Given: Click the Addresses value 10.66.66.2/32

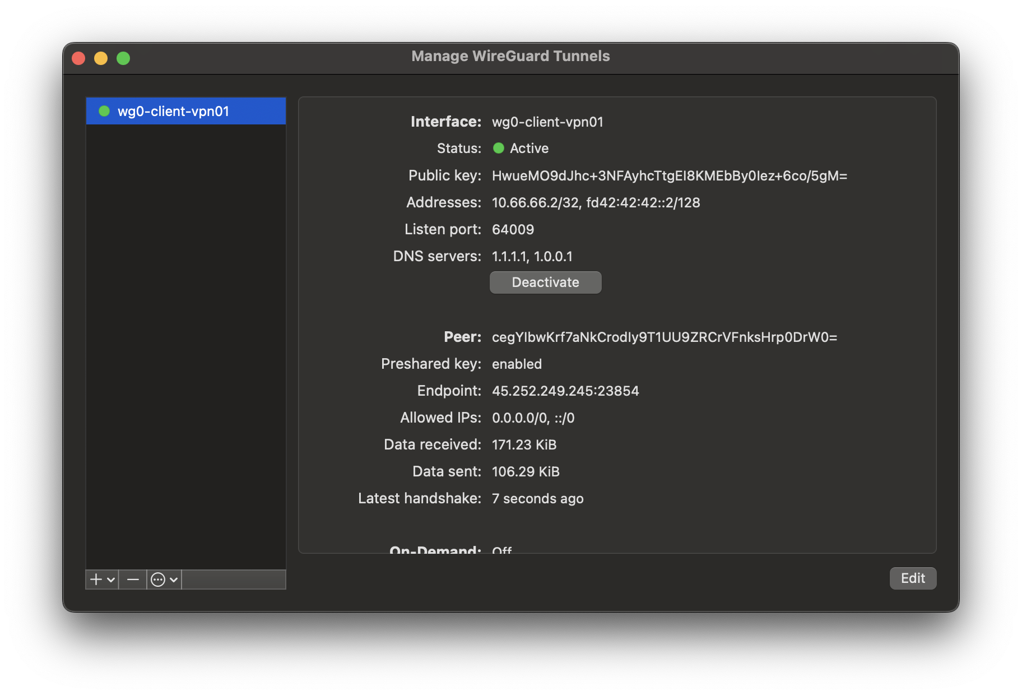Looking at the screenshot, I should click(535, 203).
